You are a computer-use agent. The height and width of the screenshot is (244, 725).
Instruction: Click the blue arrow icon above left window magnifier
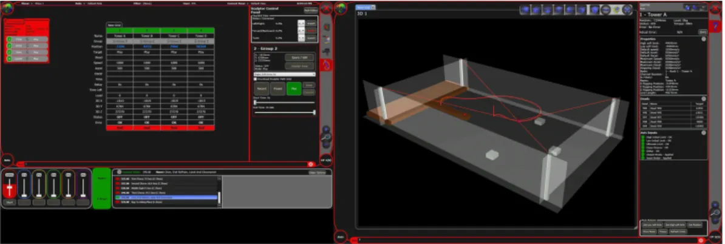tap(326, 129)
